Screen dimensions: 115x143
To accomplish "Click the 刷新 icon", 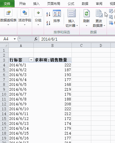I will point(86,13).
